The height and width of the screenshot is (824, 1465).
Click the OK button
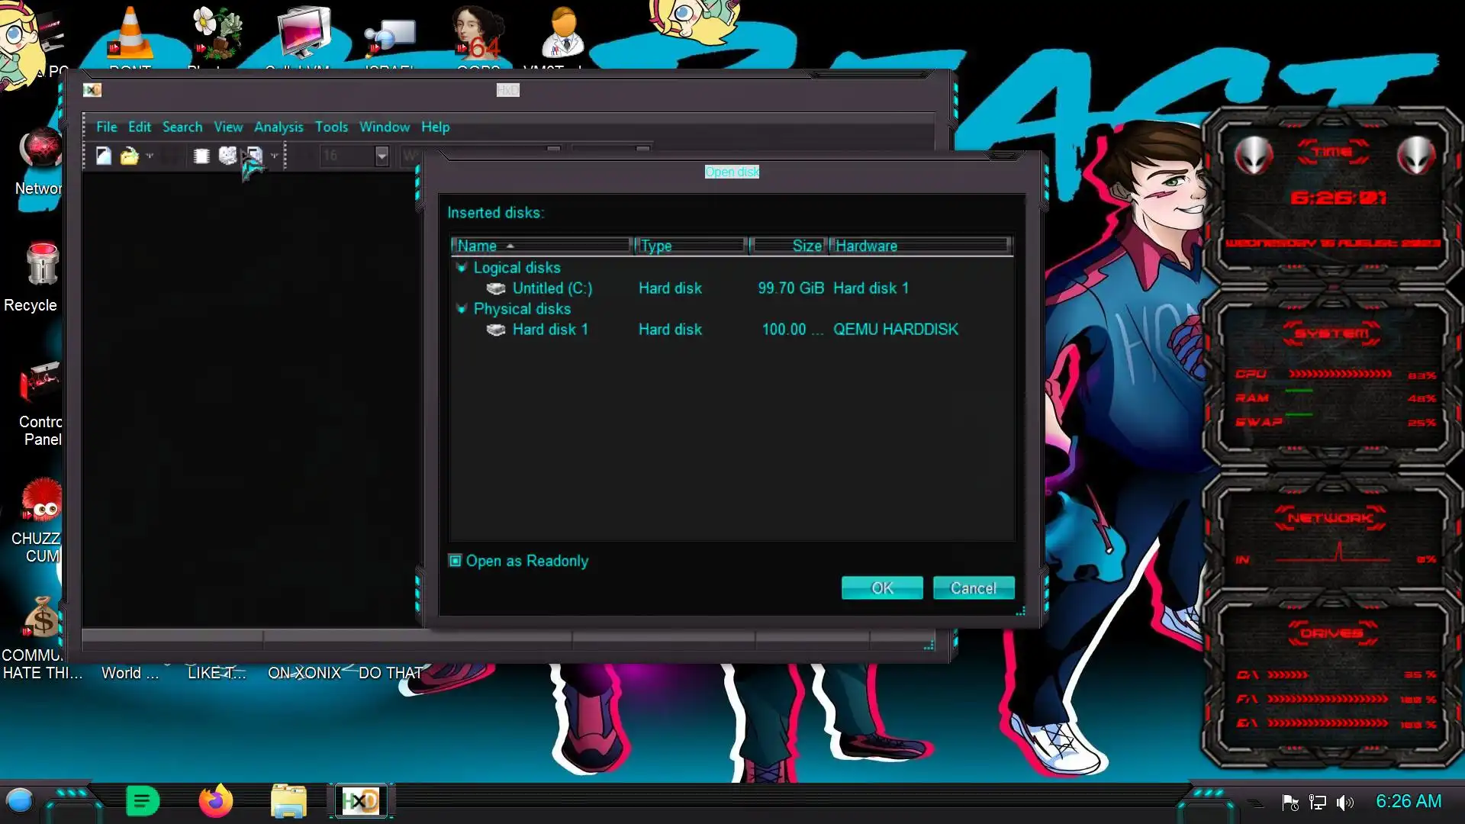point(882,588)
